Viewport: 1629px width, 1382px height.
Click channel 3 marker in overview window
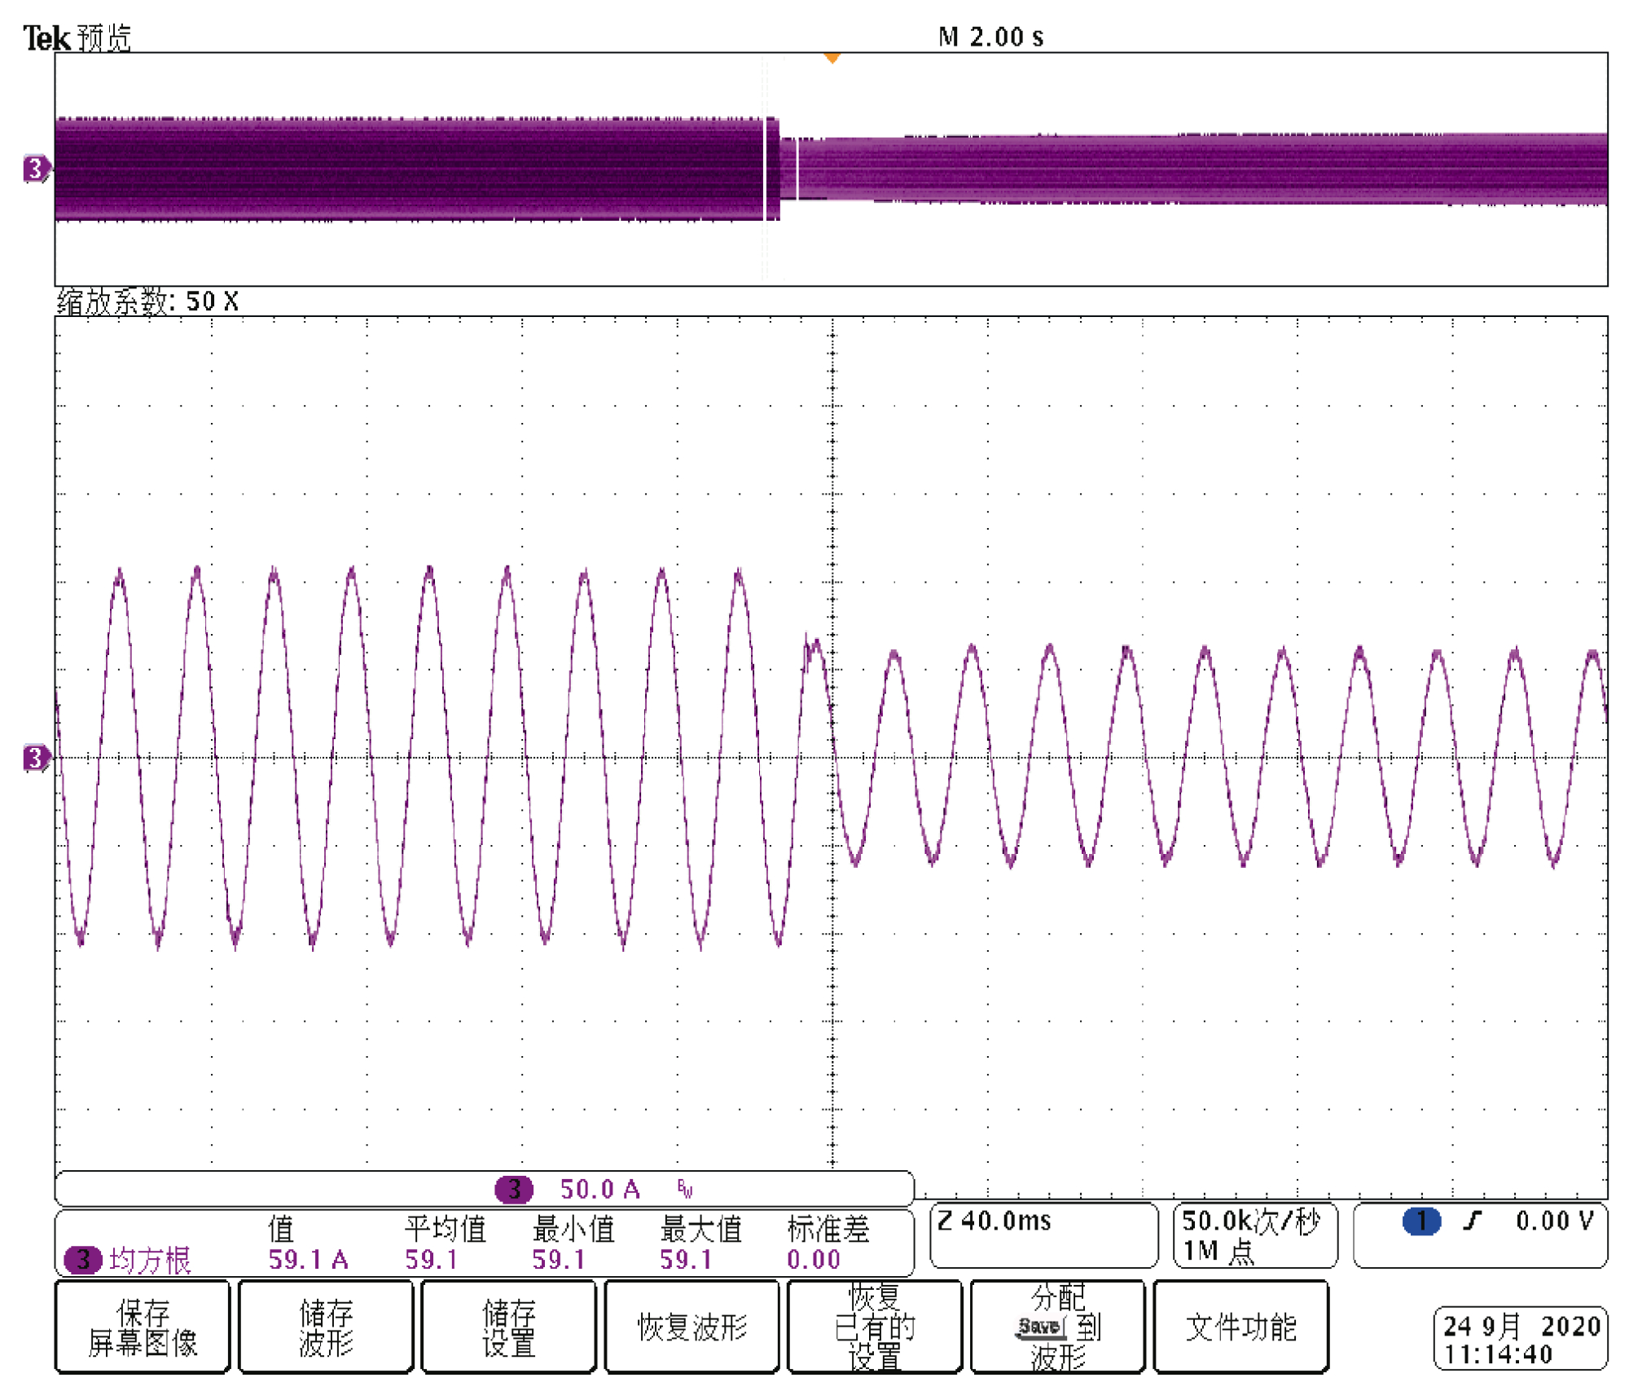click(35, 169)
